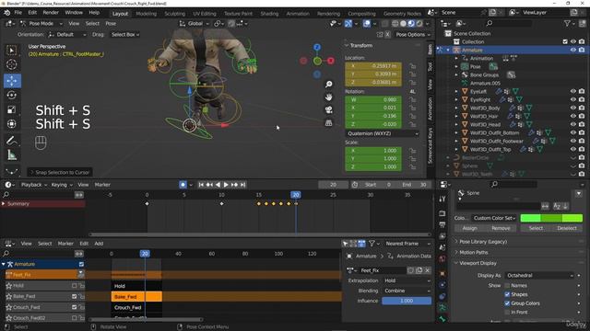Click the Remove bone group button
Image resolution: width=590 pixels, height=331 pixels.
pos(501,228)
